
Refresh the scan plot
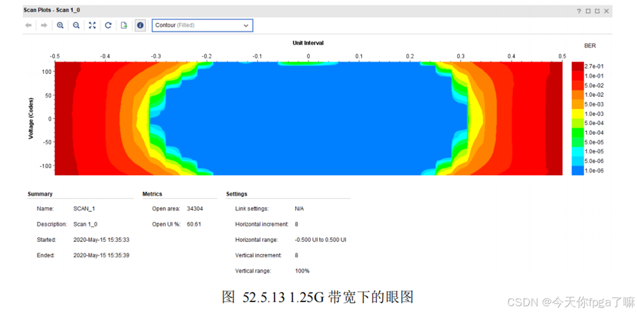pos(108,25)
